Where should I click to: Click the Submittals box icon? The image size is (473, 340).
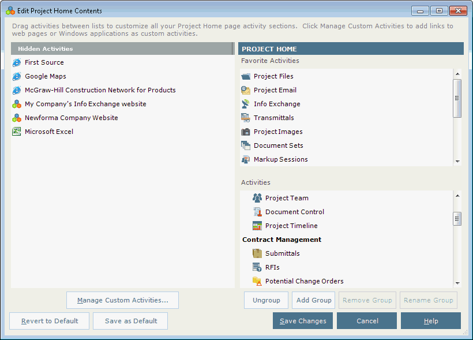click(257, 253)
